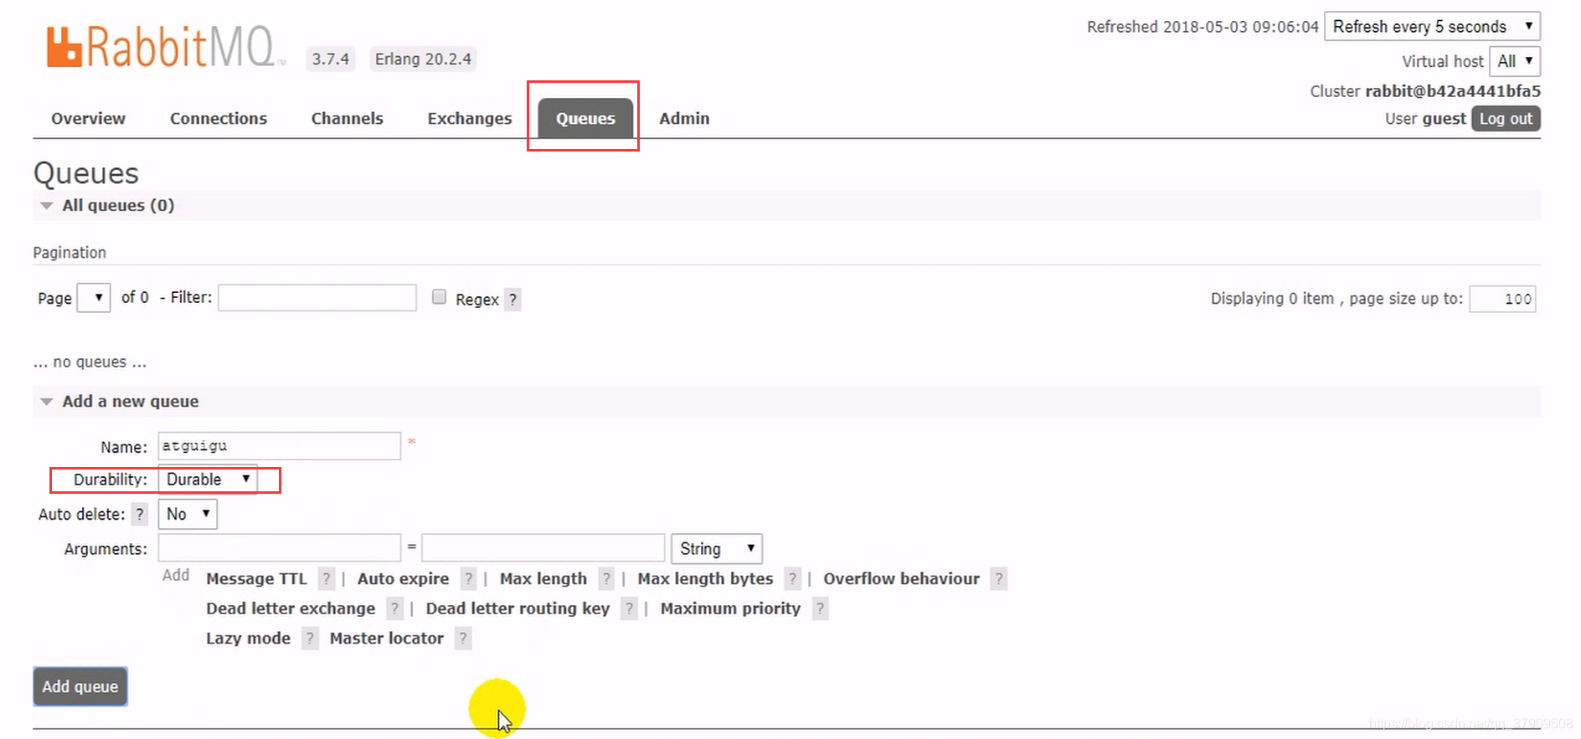Click the RabbitMQ logo
Screen dimensions: 1581x739
(x=166, y=47)
